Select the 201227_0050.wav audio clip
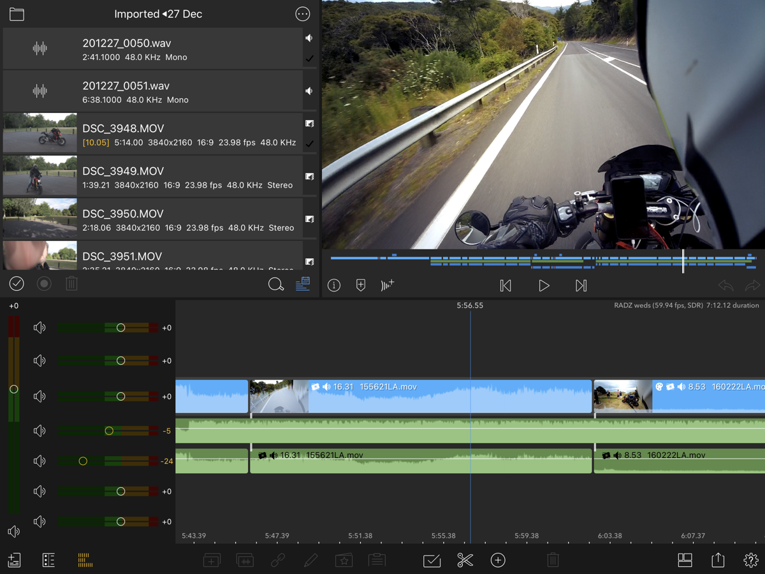This screenshot has height=574, width=765. click(152, 48)
